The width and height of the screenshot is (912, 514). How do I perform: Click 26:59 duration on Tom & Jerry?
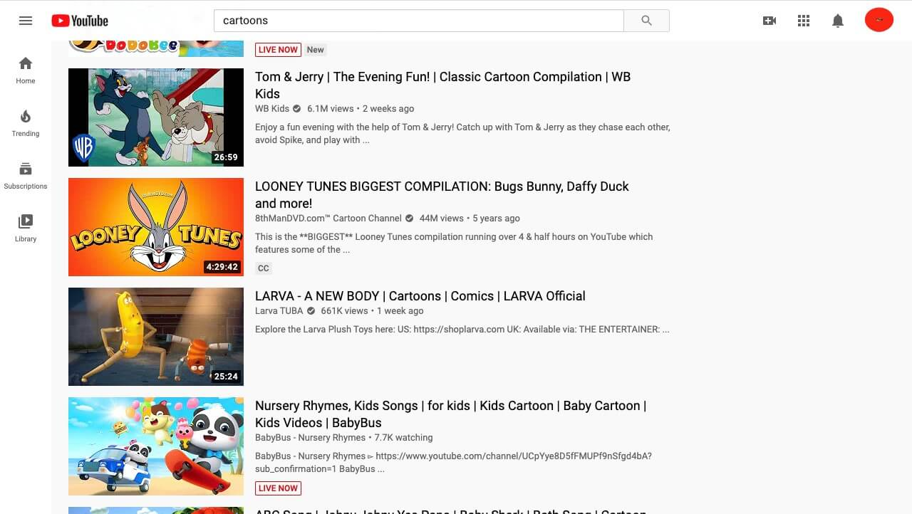click(x=226, y=157)
